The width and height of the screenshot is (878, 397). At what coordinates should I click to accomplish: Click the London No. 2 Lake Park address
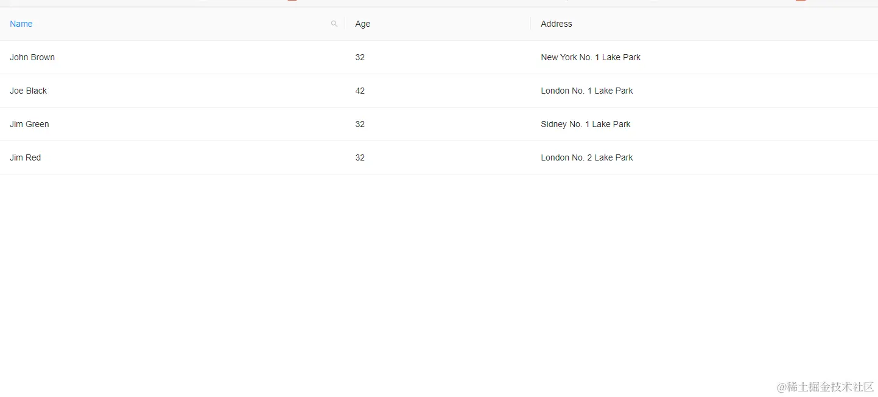[x=587, y=157]
